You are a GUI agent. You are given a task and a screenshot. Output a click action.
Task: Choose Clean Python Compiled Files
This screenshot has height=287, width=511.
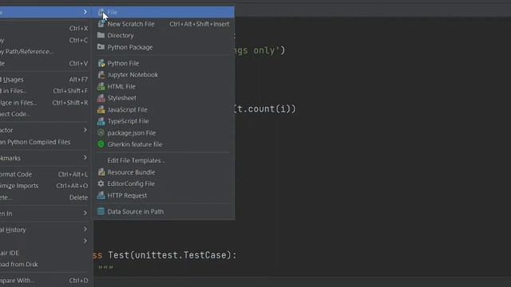pos(46,142)
